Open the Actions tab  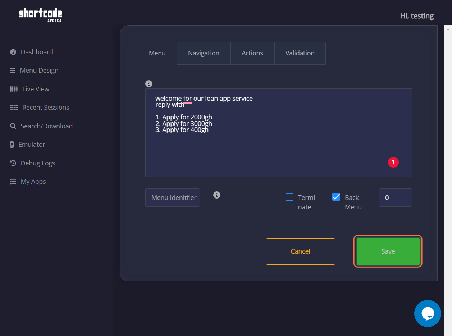point(252,53)
